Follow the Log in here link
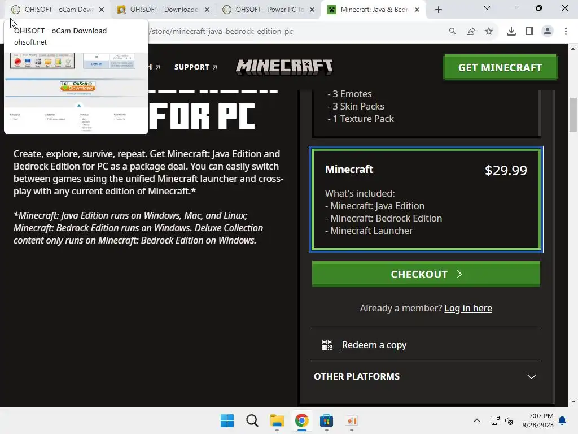Viewport: 578px width, 434px height. [x=468, y=308]
